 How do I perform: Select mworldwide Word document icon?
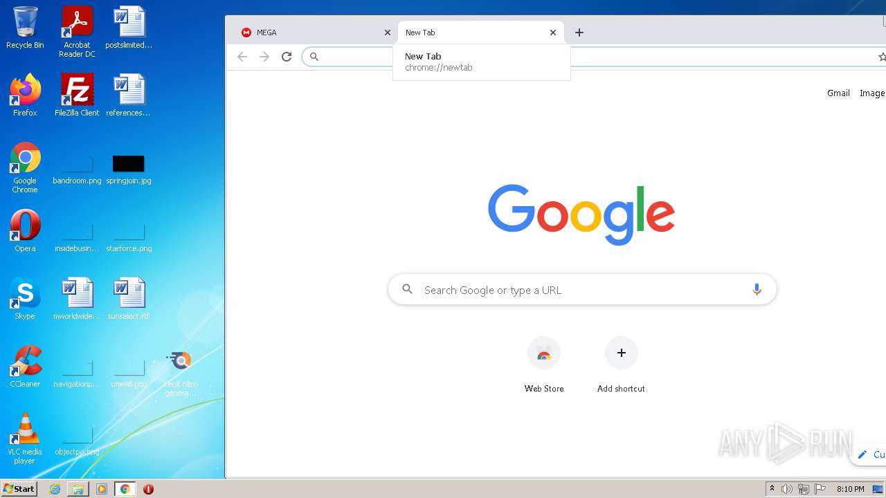coord(77,299)
